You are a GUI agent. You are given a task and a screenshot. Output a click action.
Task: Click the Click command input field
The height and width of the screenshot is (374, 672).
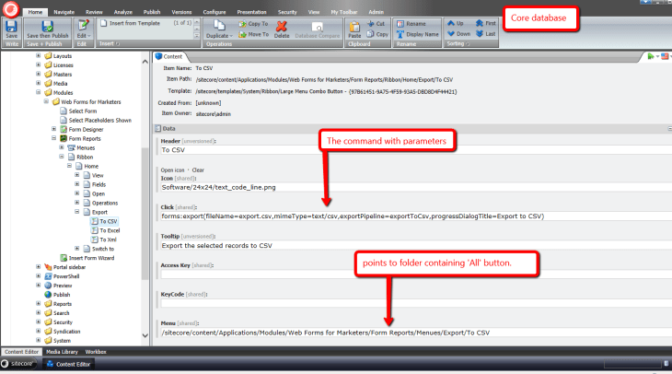(416, 216)
